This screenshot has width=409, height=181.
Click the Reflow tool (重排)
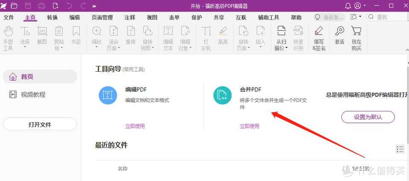(x=131, y=35)
